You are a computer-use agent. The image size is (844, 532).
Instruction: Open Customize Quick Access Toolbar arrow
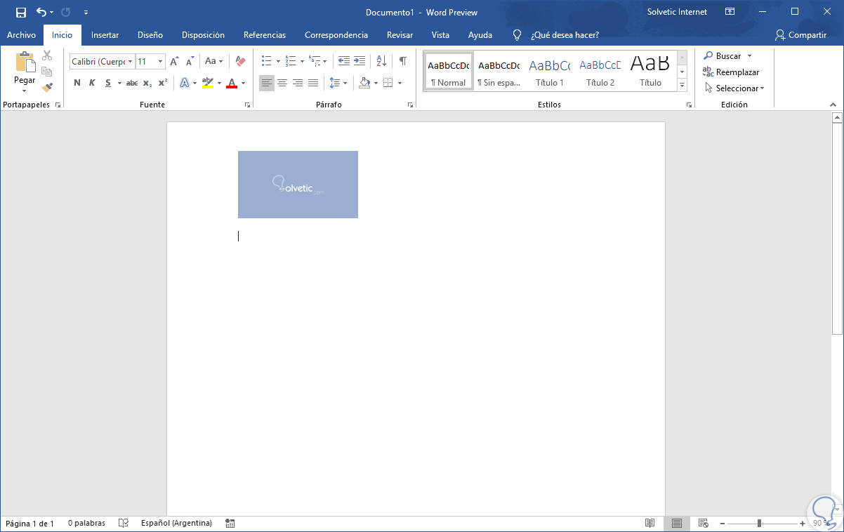point(86,13)
